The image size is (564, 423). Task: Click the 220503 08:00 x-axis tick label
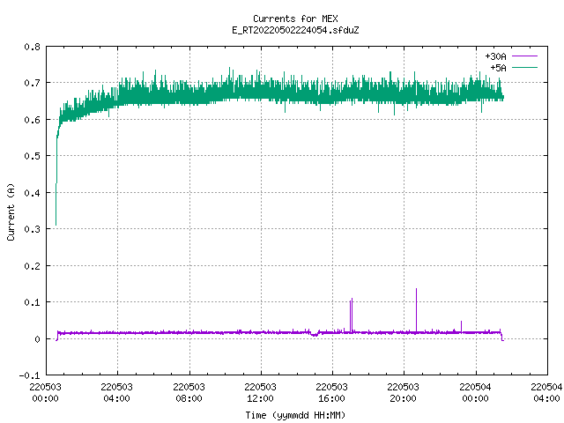[x=189, y=392]
